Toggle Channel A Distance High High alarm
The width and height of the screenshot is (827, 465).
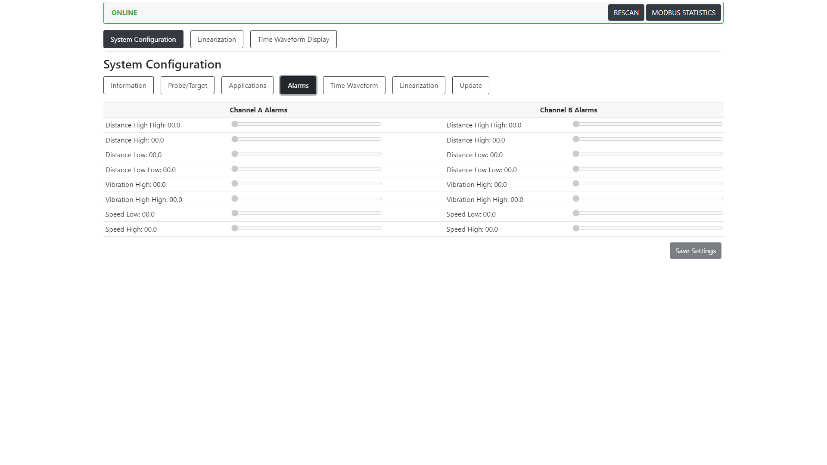point(235,124)
